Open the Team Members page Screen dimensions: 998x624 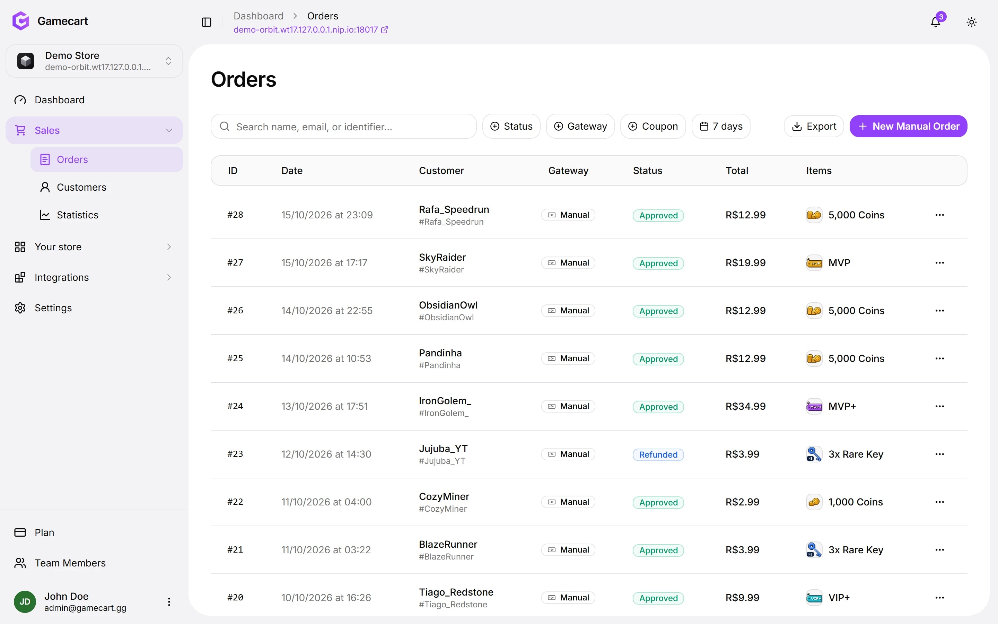pyautogui.click(x=94, y=563)
